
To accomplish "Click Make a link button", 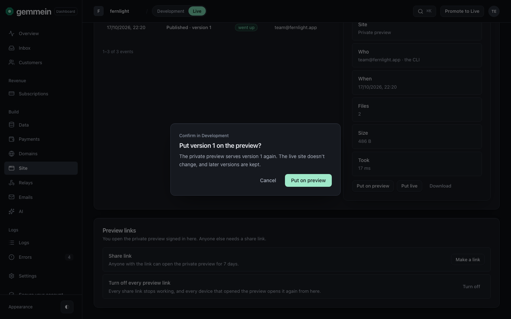I will [x=468, y=260].
